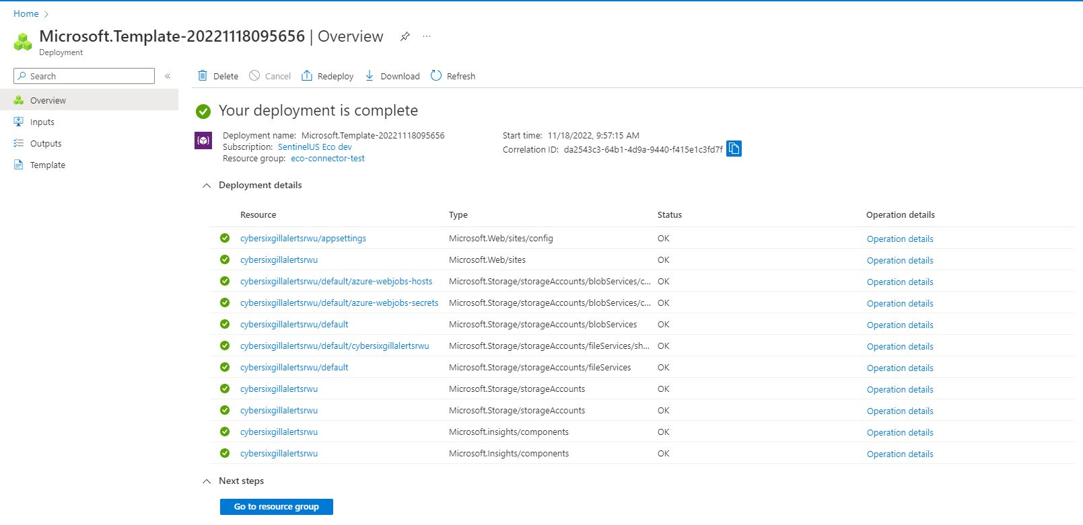Click the Overview cubes icon in sidebar
Image resolution: width=1083 pixels, height=525 pixels.
coord(19,100)
